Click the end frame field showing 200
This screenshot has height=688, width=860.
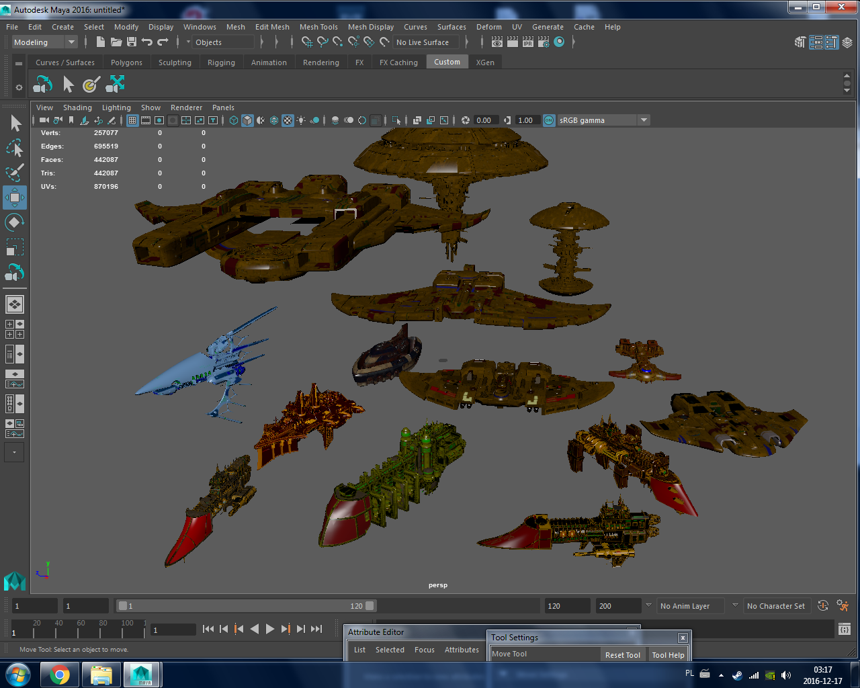click(x=617, y=605)
